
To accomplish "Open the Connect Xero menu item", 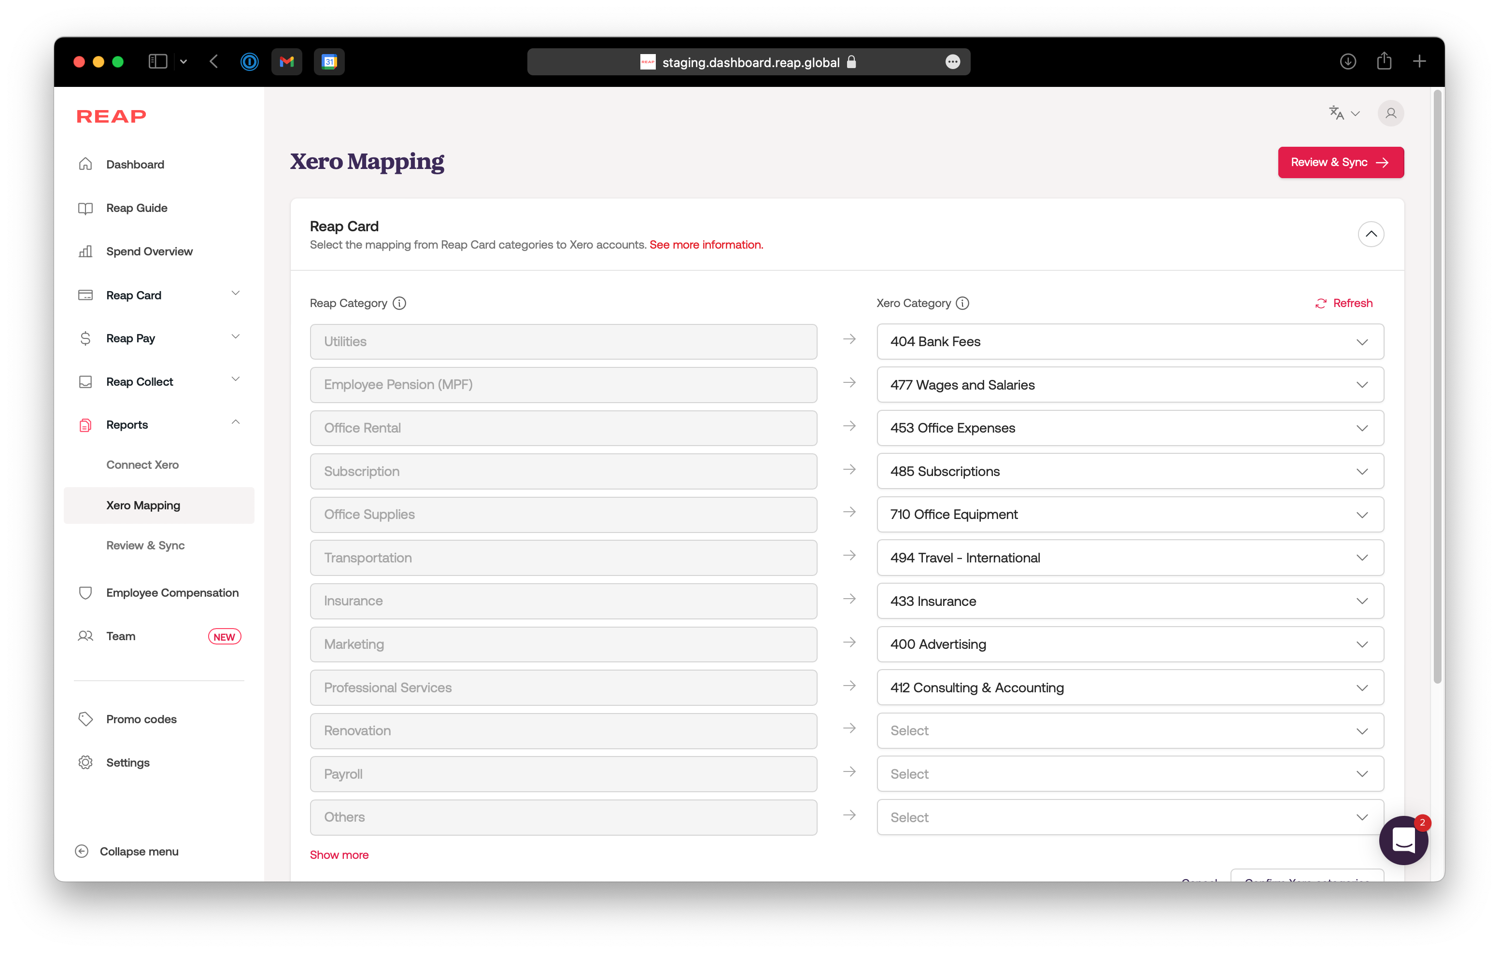I will [x=142, y=464].
